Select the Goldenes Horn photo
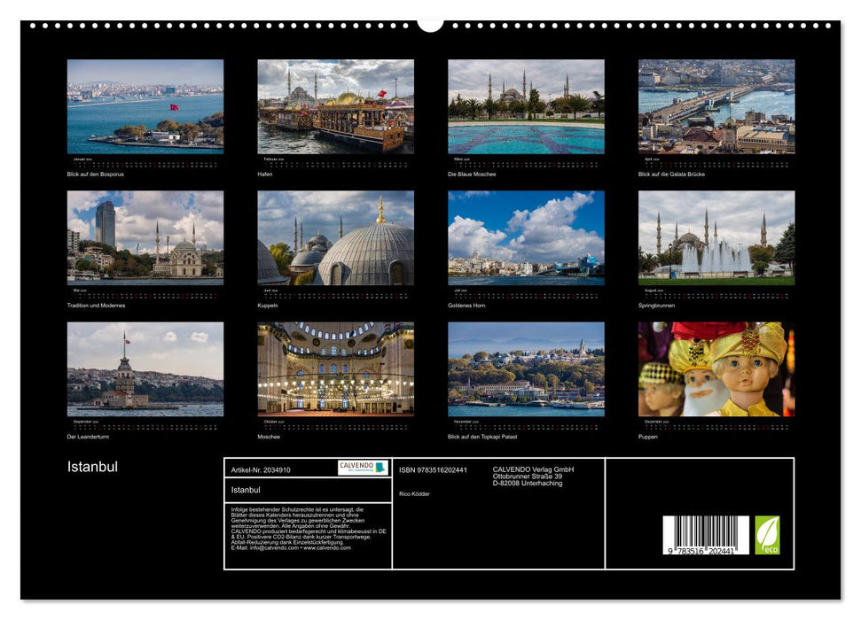This screenshot has height=620, width=861. (x=526, y=237)
